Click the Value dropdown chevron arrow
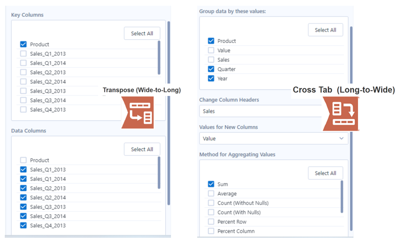 click(x=342, y=138)
